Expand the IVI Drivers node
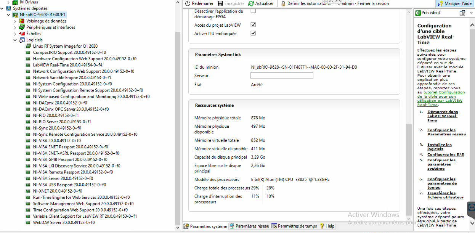 point(9,2)
